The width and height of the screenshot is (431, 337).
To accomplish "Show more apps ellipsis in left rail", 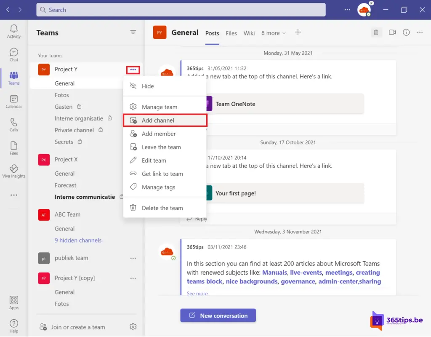I will pyautogui.click(x=14, y=195).
